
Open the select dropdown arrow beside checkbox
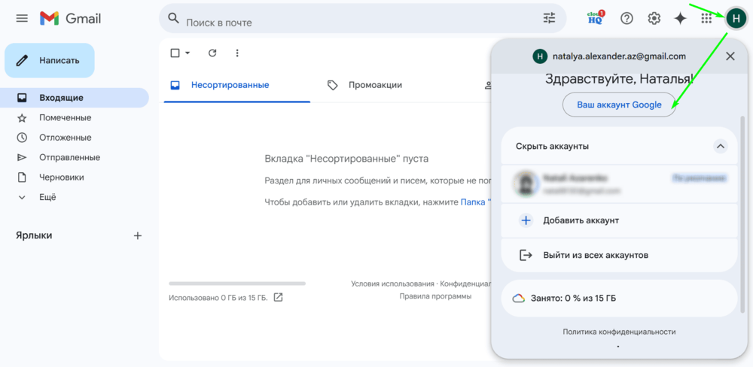click(x=187, y=53)
